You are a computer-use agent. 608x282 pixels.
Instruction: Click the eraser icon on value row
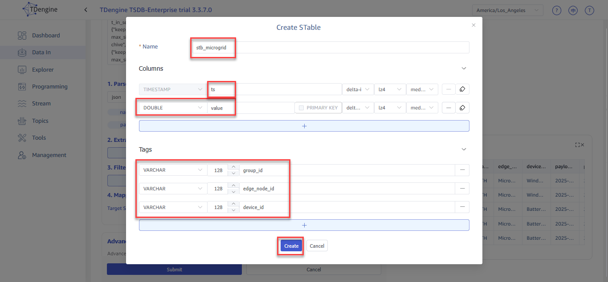462,108
